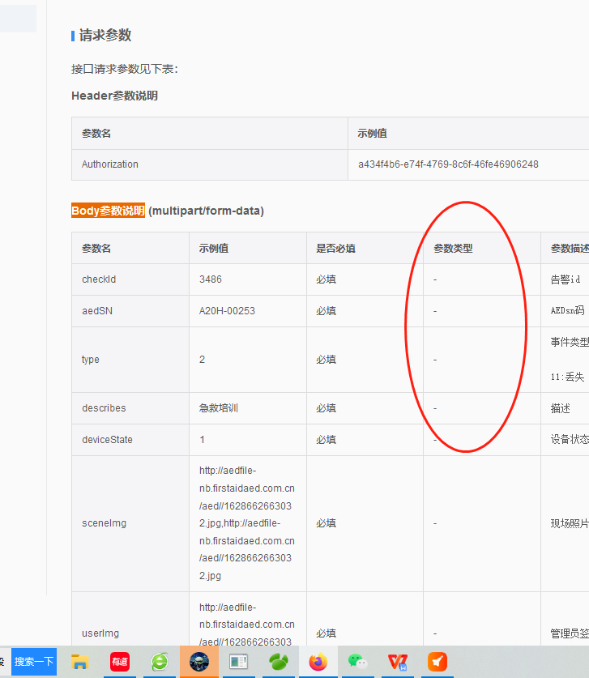Click the 急救培训 example value
Image resolution: width=589 pixels, height=678 pixels.
[219, 408]
